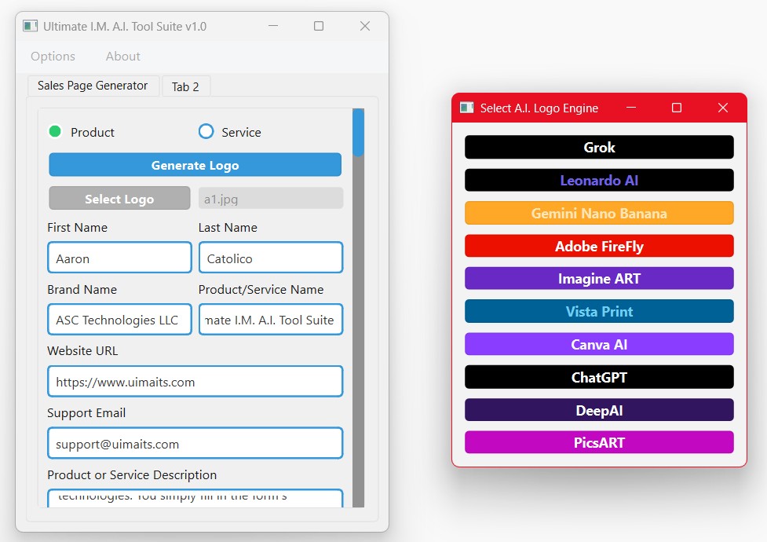Screen dimensions: 767x542
Task: Pick the Gemini Nano Banana engine
Action: coord(598,213)
